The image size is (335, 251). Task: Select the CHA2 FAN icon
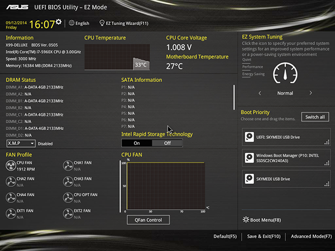click(x=11, y=182)
